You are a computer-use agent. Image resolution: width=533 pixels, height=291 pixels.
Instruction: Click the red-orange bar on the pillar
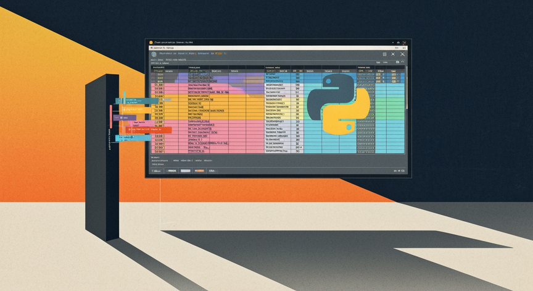pyautogui.click(x=149, y=130)
